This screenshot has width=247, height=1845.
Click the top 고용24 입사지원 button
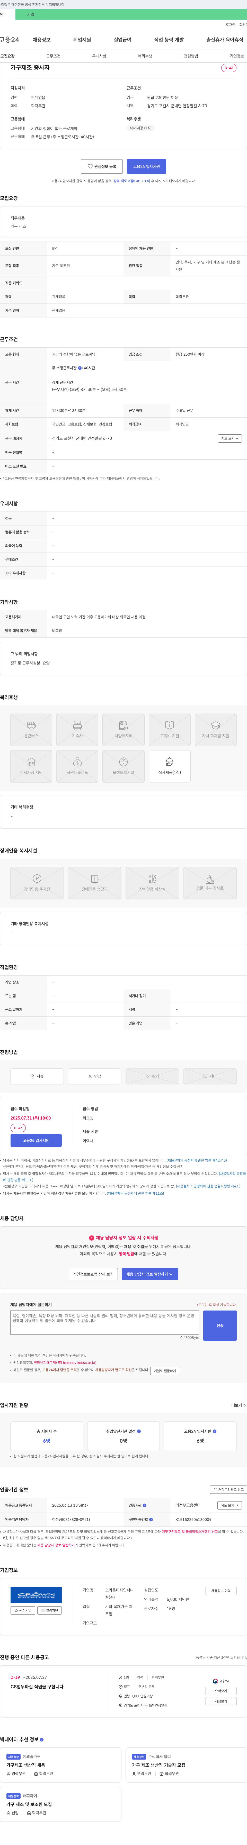point(146,166)
